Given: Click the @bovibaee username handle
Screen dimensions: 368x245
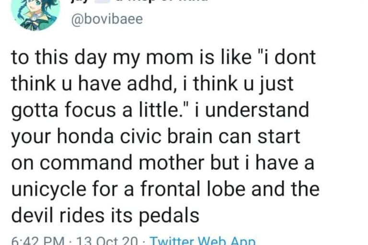Looking at the screenshot, I should 107,19.
